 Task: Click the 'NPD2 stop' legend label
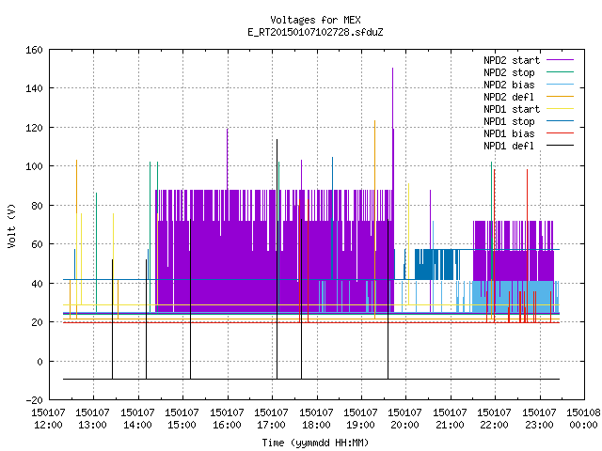509,72
